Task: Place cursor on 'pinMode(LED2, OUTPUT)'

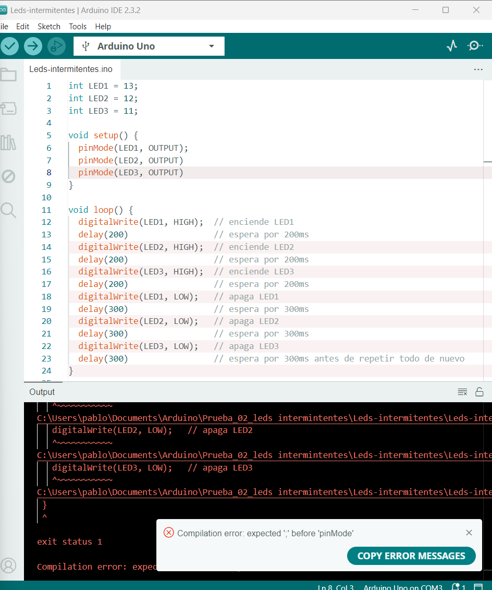Action: coord(130,160)
